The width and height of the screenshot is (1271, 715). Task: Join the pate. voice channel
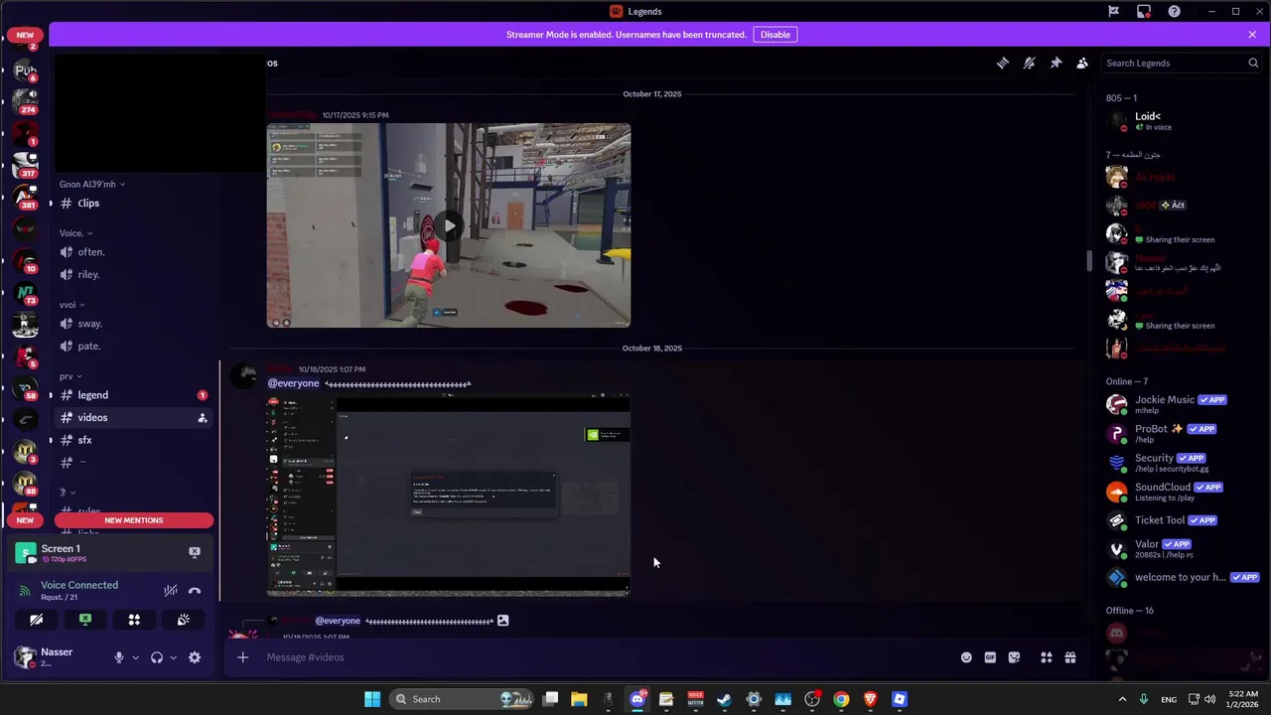pos(134,346)
